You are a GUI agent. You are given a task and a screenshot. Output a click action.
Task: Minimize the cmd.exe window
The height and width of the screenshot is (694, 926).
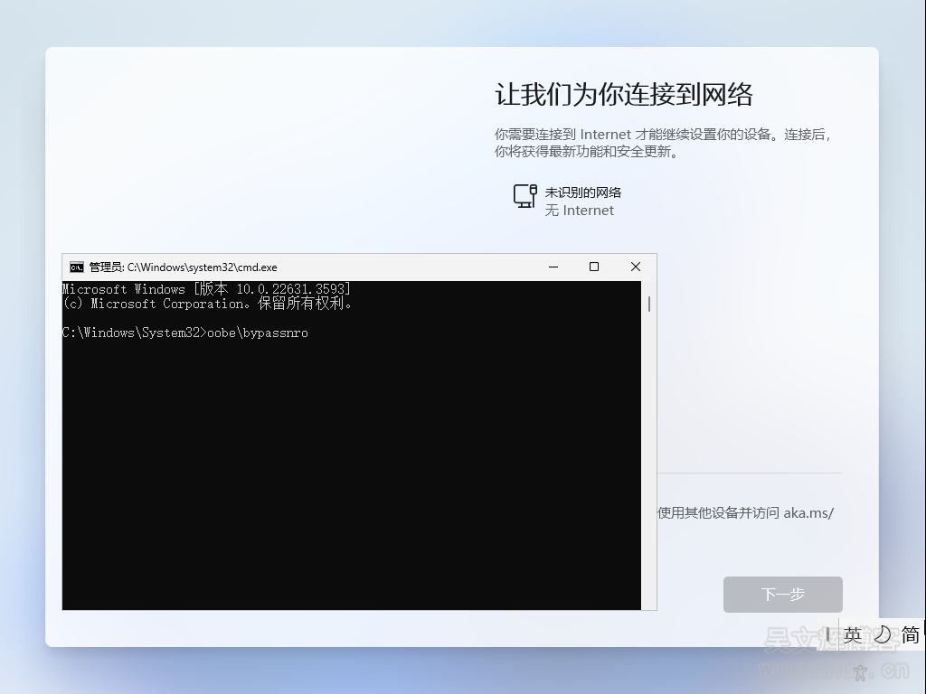click(x=553, y=267)
